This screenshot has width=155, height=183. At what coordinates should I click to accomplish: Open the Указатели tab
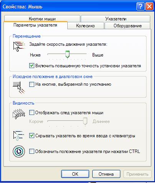(116, 19)
